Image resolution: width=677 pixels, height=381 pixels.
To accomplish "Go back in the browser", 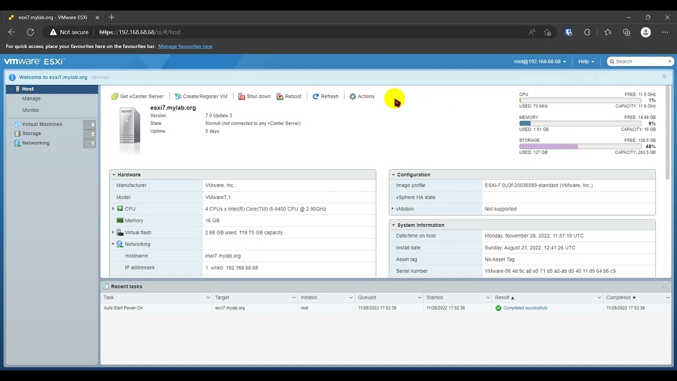I will click(x=12, y=32).
